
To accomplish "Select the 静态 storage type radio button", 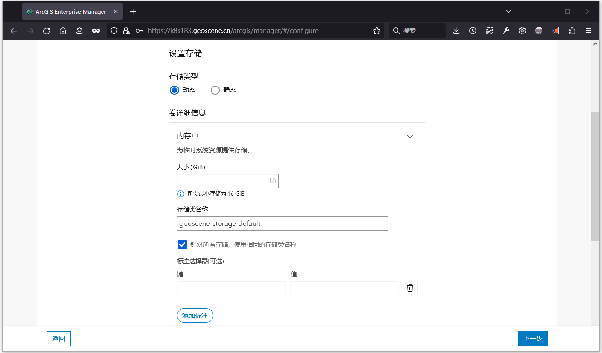I will 215,90.
